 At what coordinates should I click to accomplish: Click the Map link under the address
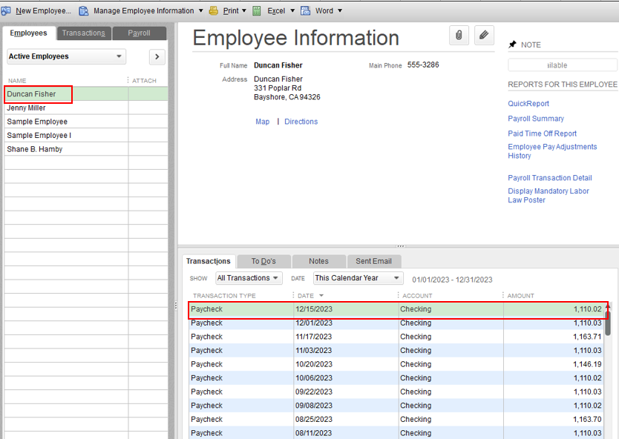(x=262, y=121)
